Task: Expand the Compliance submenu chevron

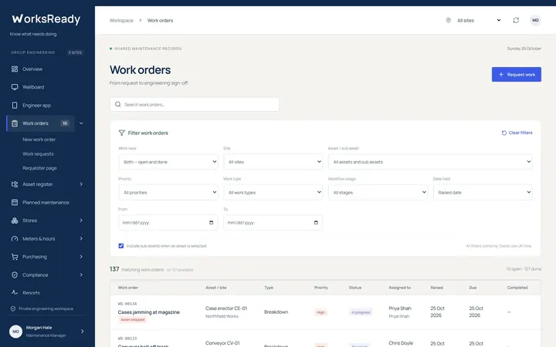Action: pos(81,275)
